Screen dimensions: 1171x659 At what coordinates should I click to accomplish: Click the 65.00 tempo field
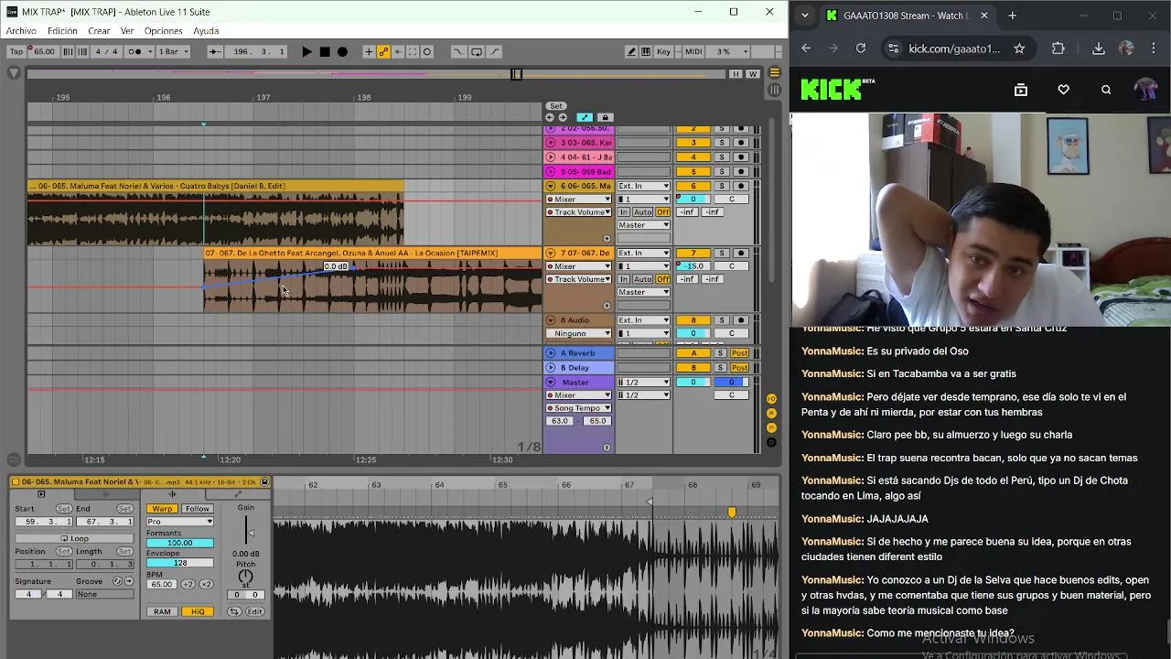click(44, 52)
